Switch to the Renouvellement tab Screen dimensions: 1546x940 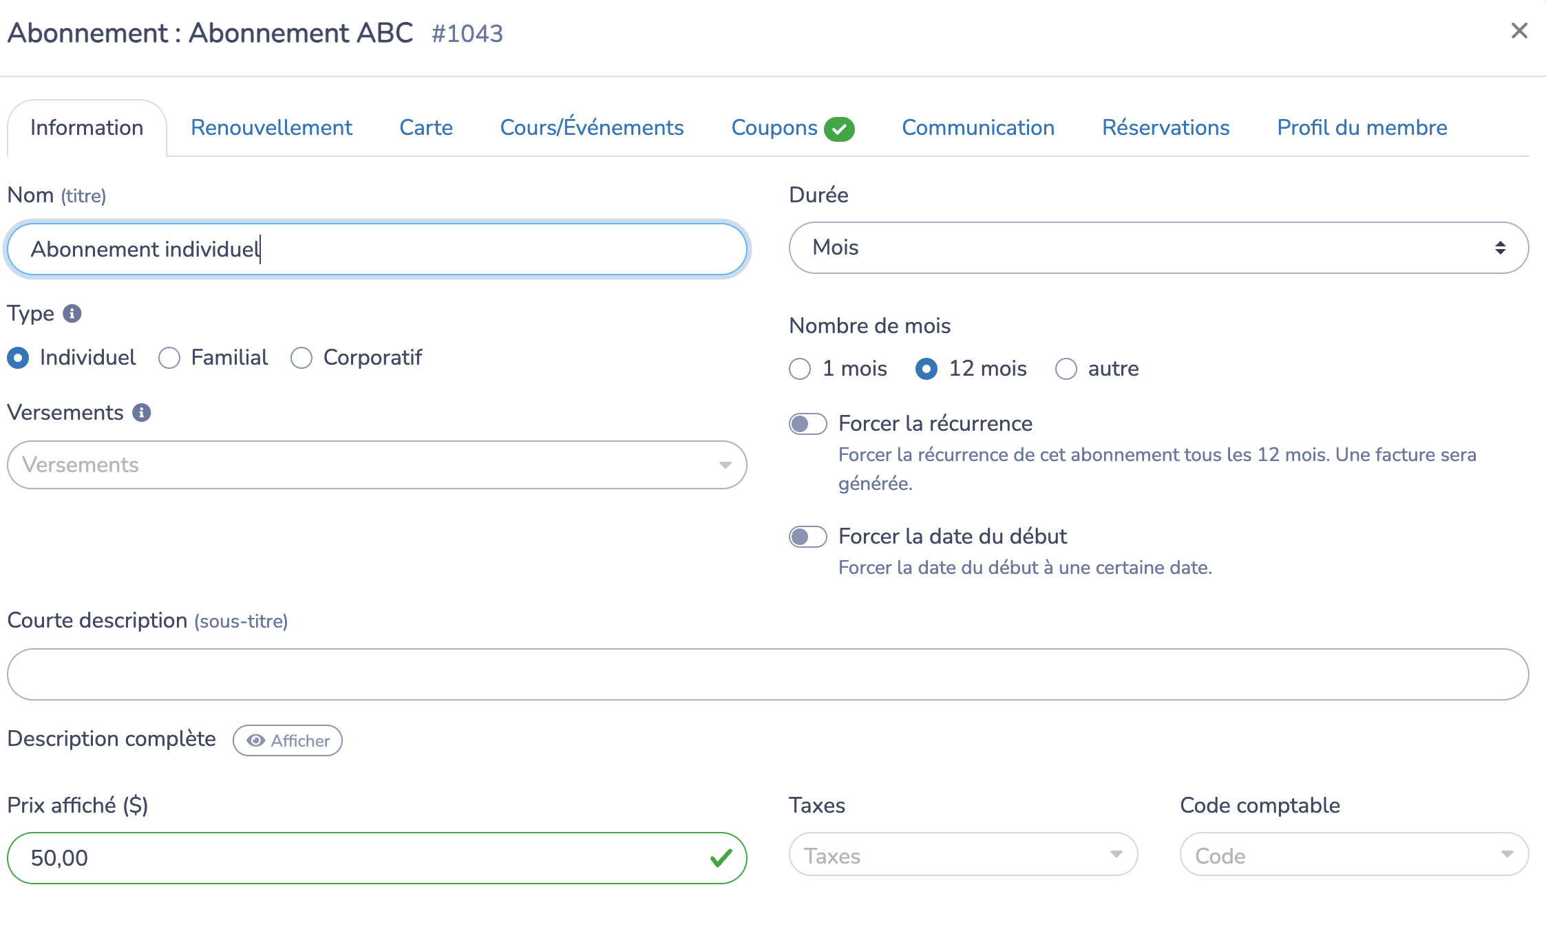pos(271,128)
